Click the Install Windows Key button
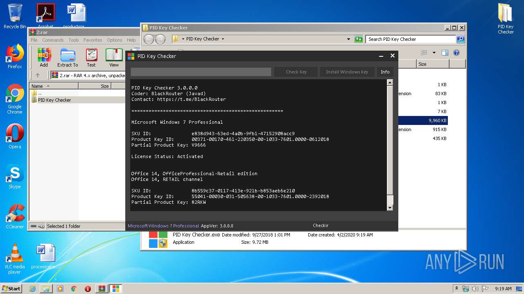The width and height of the screenshot is (524, 294). [x=347, y=72]
